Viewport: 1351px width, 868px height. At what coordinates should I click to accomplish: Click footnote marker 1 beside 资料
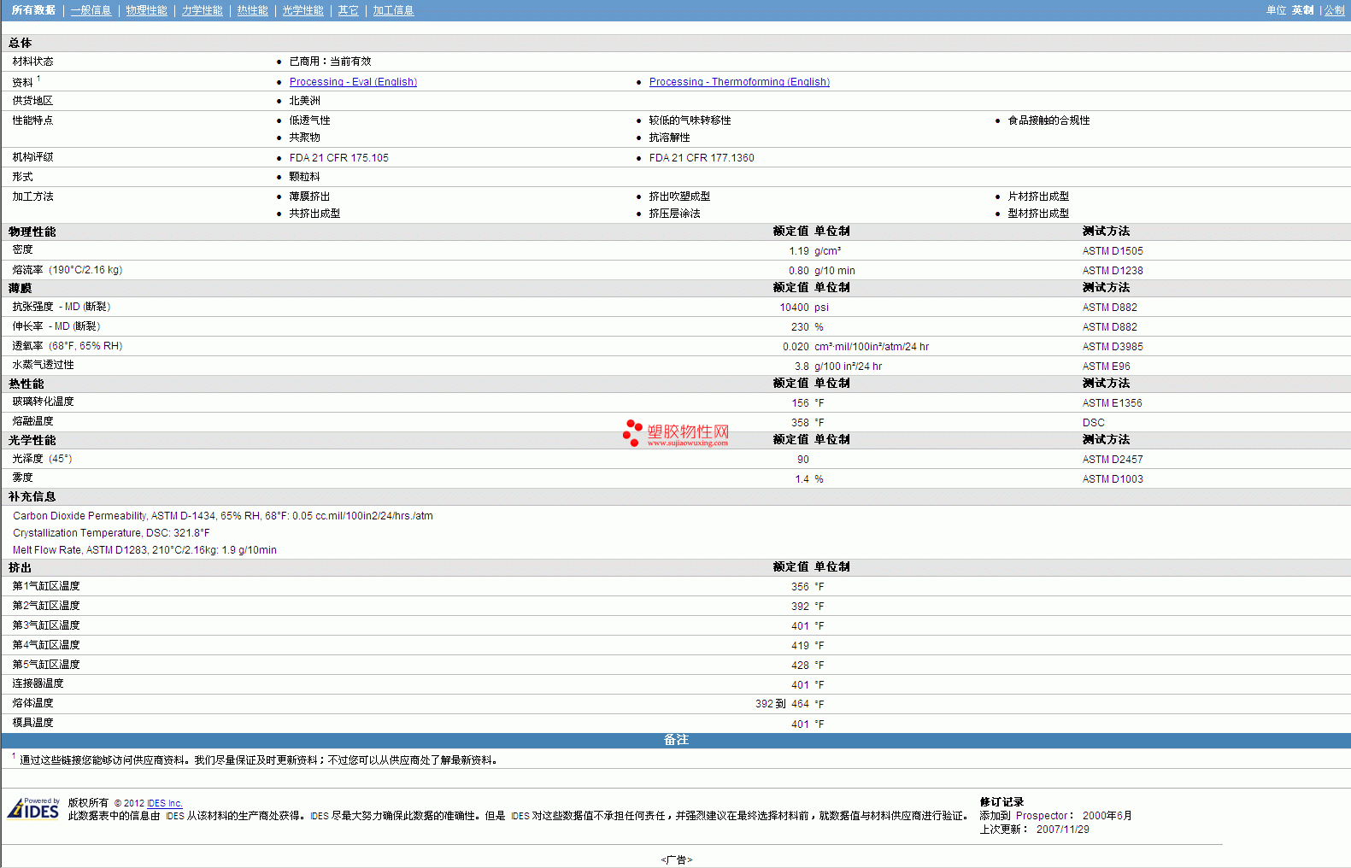[x=38, y=79]
